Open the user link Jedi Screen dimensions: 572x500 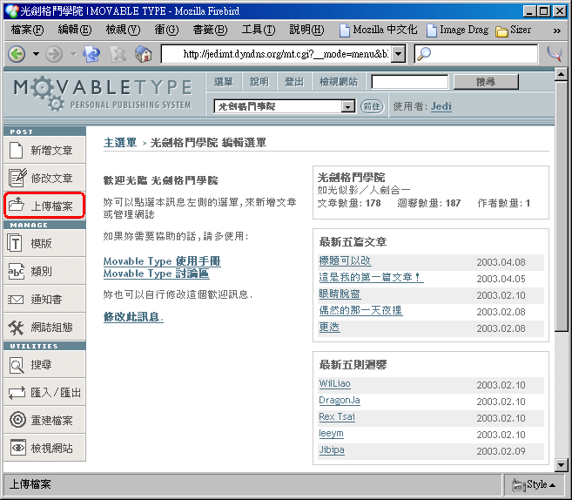[x=441, y=106]
